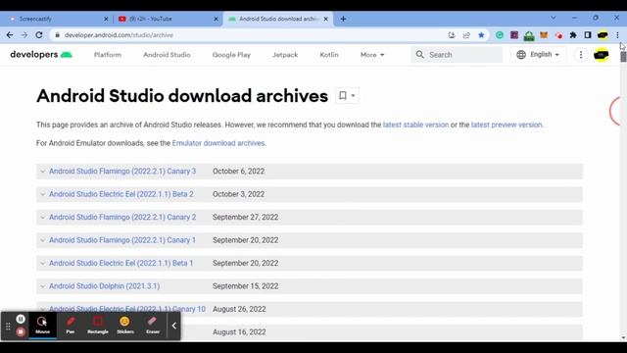Viewport: 627px width, 353px height.
Task: Open Android Studio Electric Eel Canary 10 link
Action: click(x=127, y=309)
